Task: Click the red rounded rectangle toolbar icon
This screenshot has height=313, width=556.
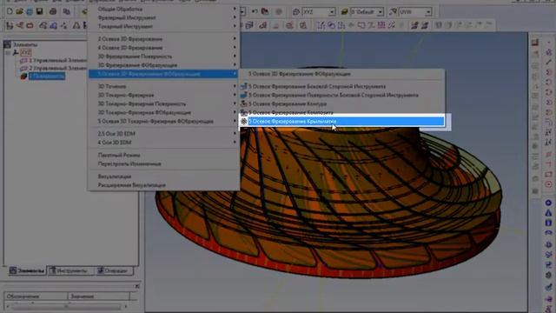Action: (x=30, y=25)
